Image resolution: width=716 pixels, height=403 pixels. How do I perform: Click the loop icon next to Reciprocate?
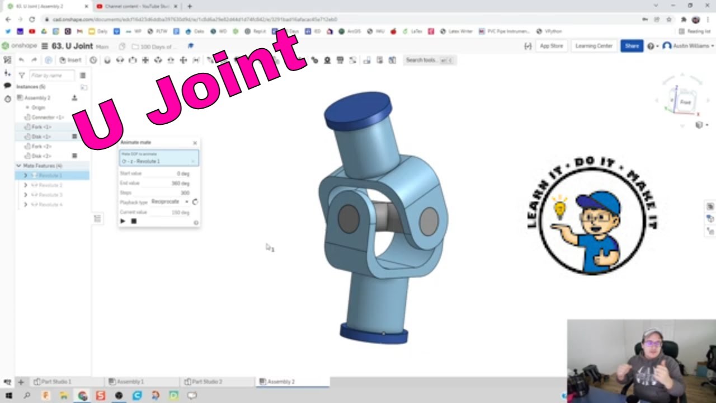click(x=195, y=202)
